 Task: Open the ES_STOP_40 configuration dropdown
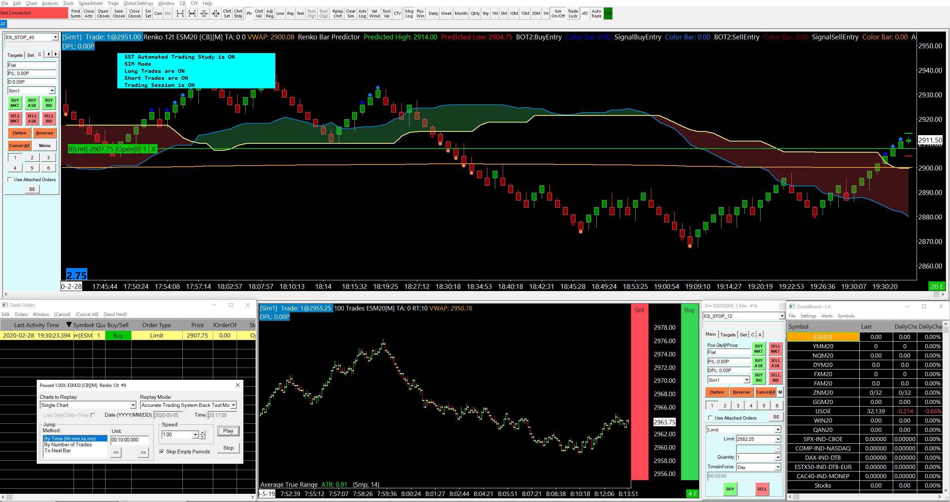point(55,37)
